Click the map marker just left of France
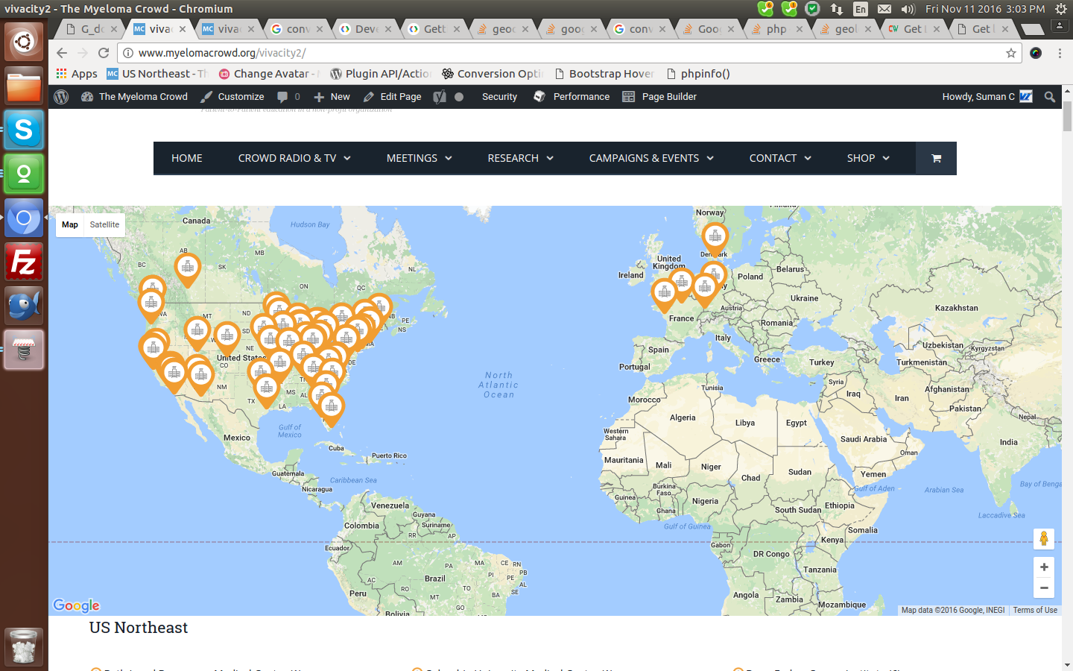1073x671 pixels. [x=664, y=294]
